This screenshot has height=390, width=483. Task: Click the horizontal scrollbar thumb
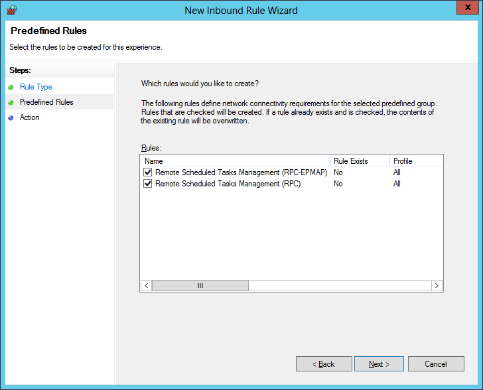(x=200, y=285)
